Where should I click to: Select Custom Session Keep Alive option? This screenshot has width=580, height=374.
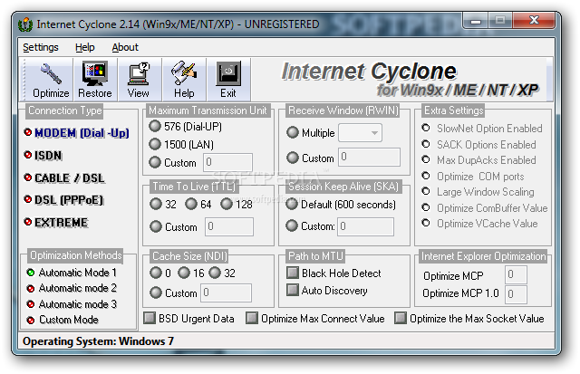point(310,225)
